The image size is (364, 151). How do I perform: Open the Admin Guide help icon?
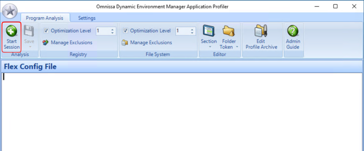tap(293, 31)
